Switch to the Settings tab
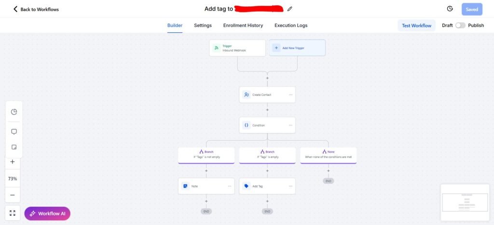This screenshot has height=225, width=494. pos(203,26)
